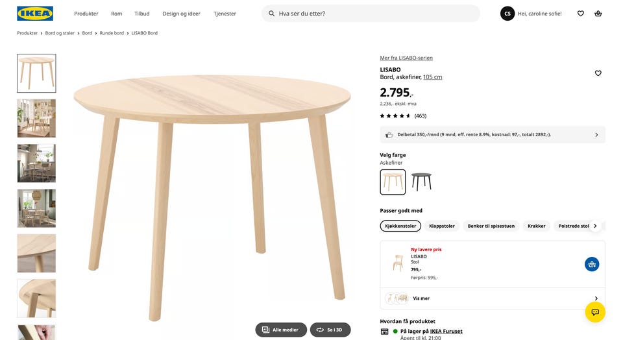623x340 pixels.
Task: Open the yellow chat support button
Action: (595, 312)
